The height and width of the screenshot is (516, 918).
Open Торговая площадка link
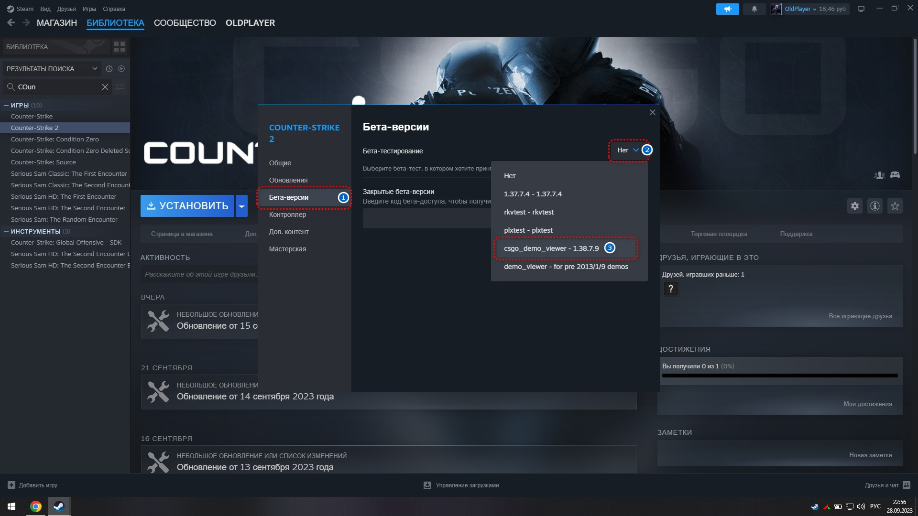(x=719, y=234)
